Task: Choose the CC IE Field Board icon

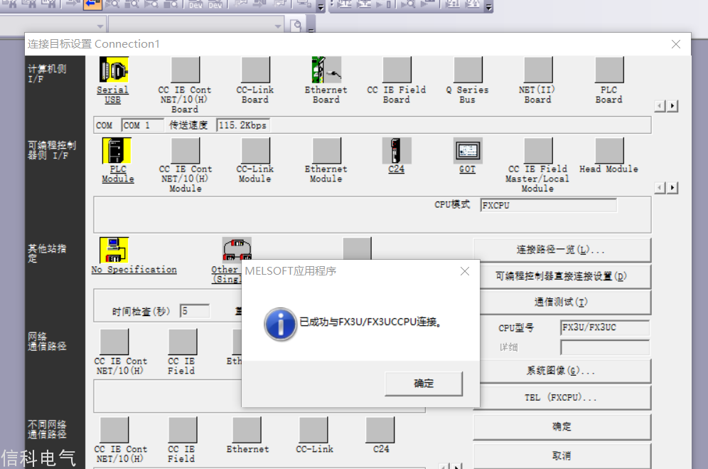Action: 397,70
